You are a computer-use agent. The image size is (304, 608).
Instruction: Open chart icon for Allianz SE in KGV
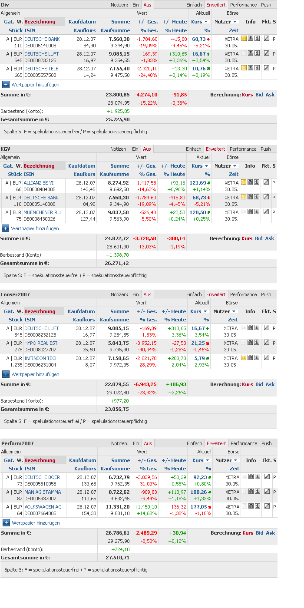(x=250, y=182)
